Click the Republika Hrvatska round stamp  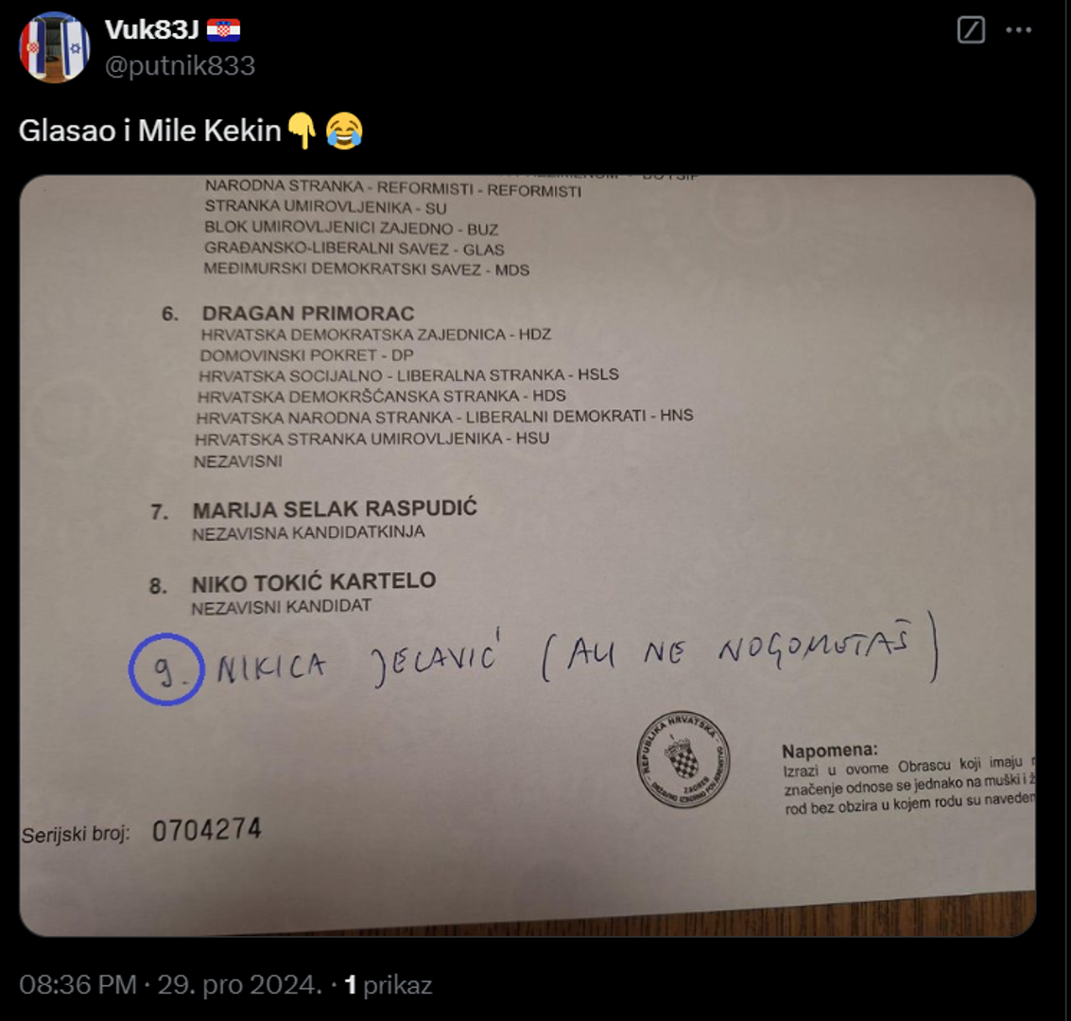click(x=682, y=759)
